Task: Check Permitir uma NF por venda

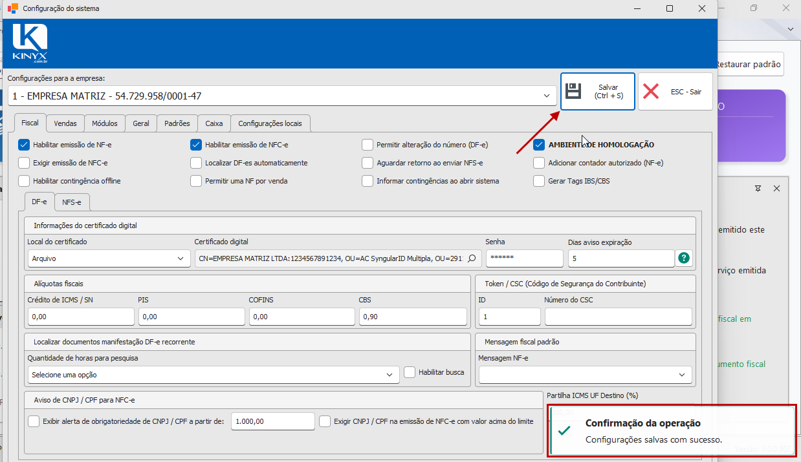Action: coord(196,181)
